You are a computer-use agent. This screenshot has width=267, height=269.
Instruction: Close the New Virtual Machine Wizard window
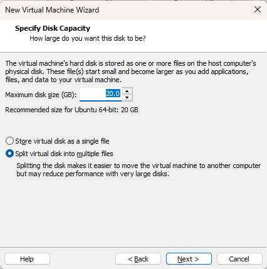pyautogui.click(x=258, y=9)
